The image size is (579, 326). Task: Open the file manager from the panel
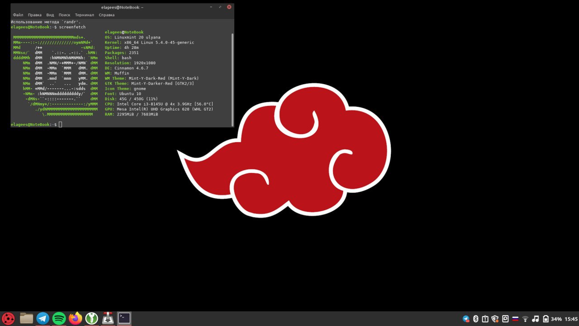[x=27, y=318]
